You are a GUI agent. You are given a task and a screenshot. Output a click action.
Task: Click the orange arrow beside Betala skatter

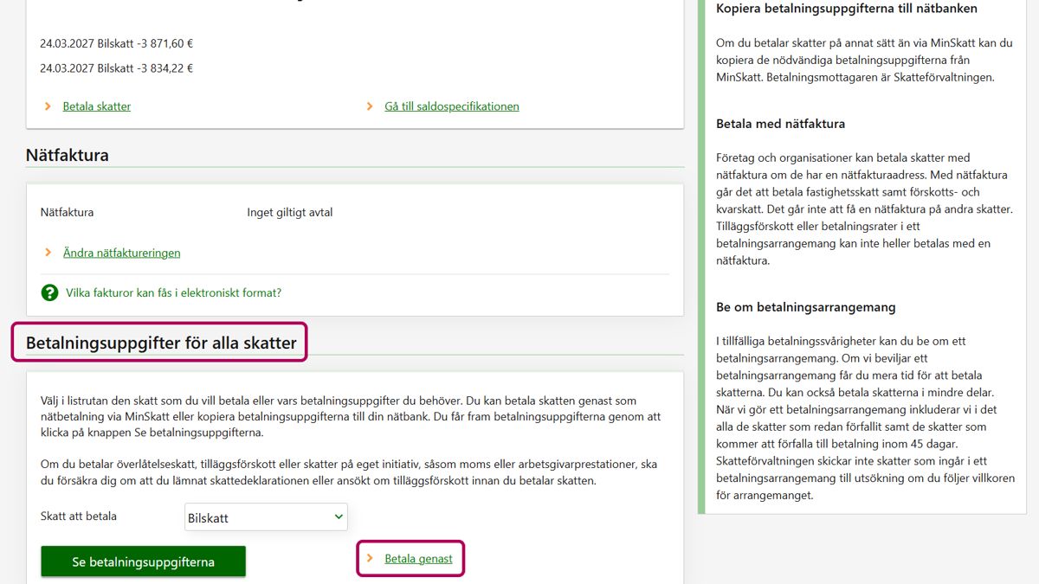point(48,106)
